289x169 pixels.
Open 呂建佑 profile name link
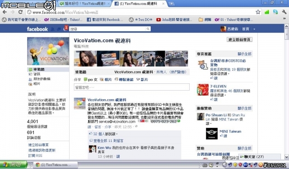(x=233, y=29)
